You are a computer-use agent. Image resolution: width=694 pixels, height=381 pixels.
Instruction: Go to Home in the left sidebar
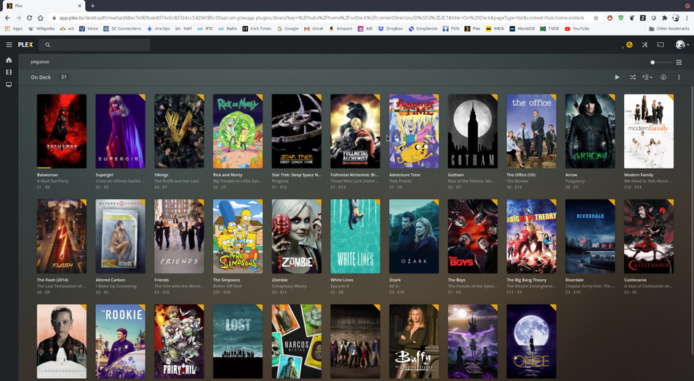coord(9,60)
